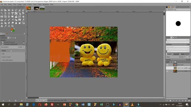Reset colors to default black and white

pos(11,31)
